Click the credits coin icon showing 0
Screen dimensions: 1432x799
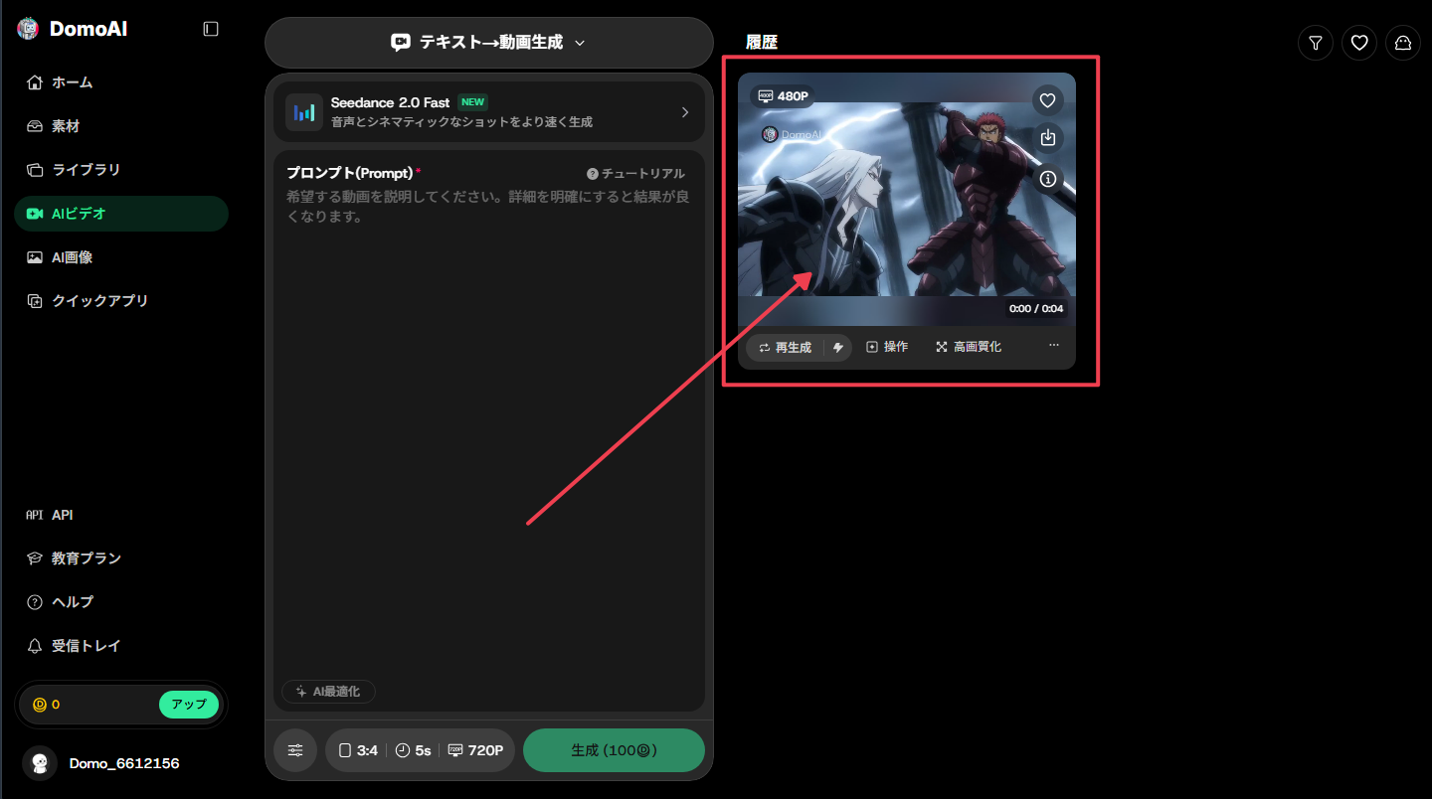point(40,705)
